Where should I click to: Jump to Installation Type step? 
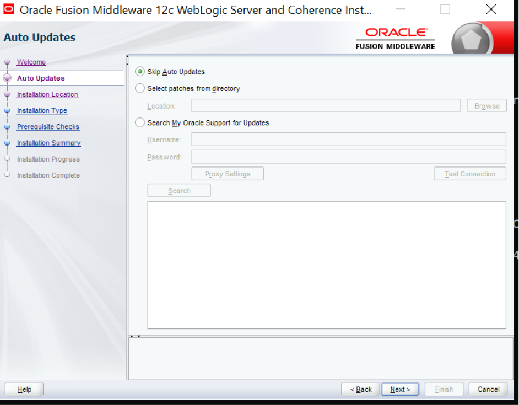click(x=42, y=111)
